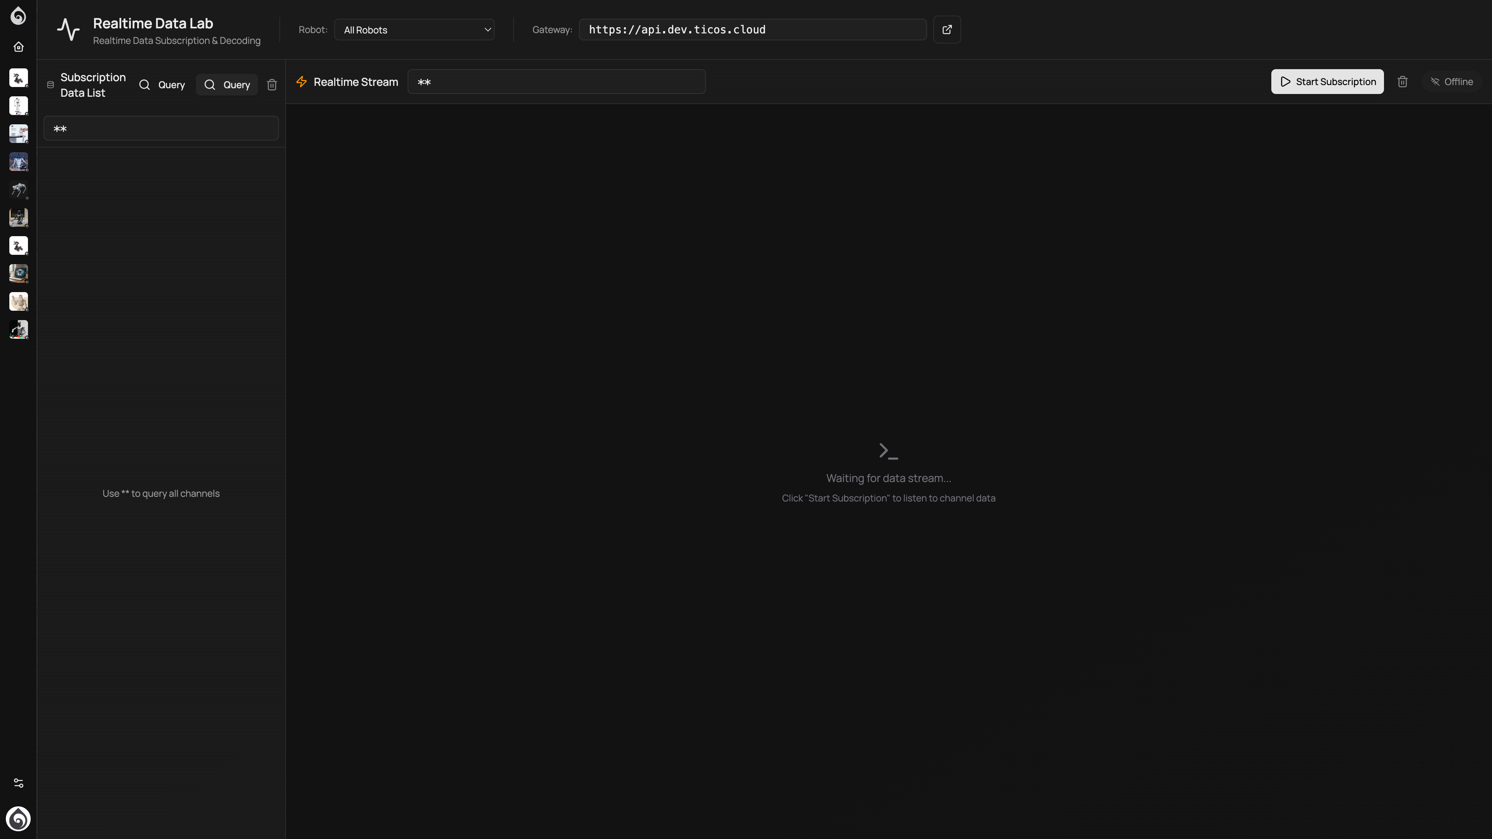
Task: Click the highlighted Query button
Action: (x=227, y=85)
